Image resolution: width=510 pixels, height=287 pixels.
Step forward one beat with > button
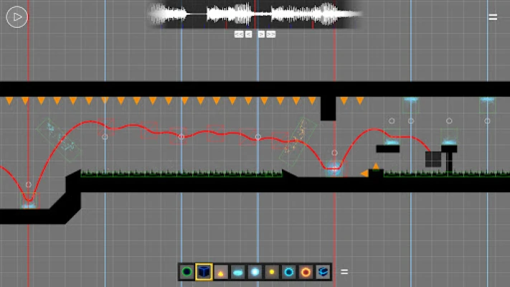click(261, 34)
